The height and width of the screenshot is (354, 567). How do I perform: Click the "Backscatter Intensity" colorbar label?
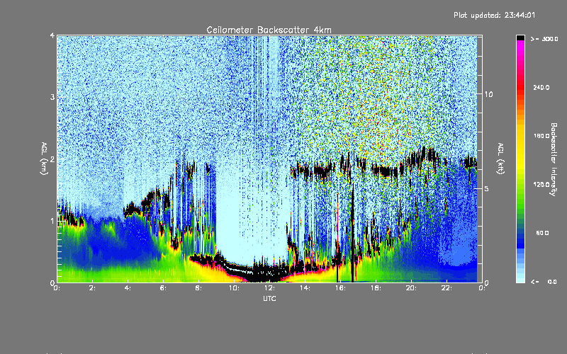pos(554,159)
